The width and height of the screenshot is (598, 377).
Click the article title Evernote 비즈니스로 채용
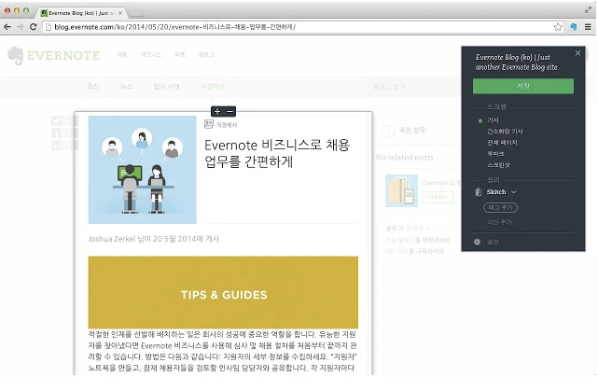tap(277, 153)
